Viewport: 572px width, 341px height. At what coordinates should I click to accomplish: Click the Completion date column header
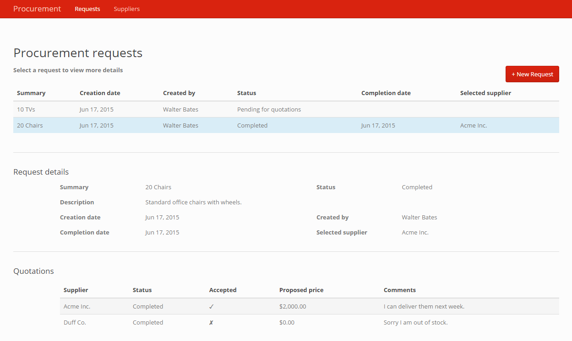386,93
